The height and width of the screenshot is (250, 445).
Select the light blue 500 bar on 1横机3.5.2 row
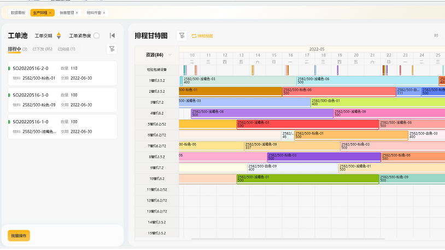click(367, 80)
